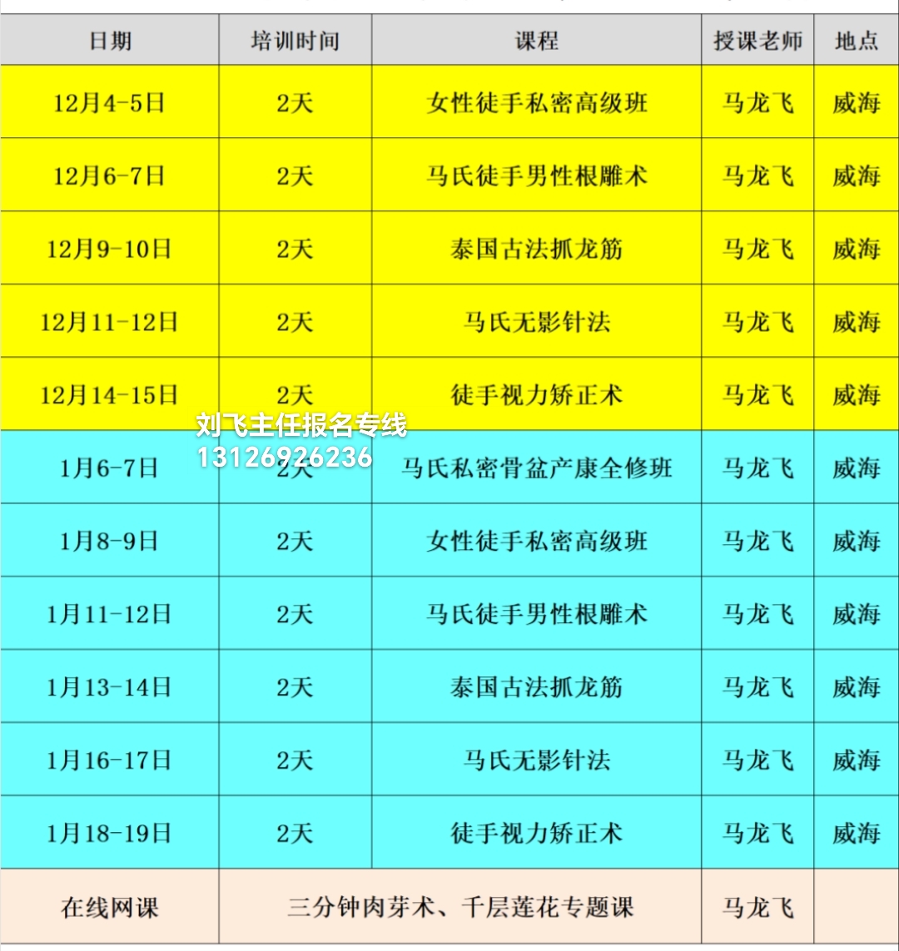The height and width of the screenshot is (951, 899).
Task: Select the 培训时间 column header
Action: (295, 41)
